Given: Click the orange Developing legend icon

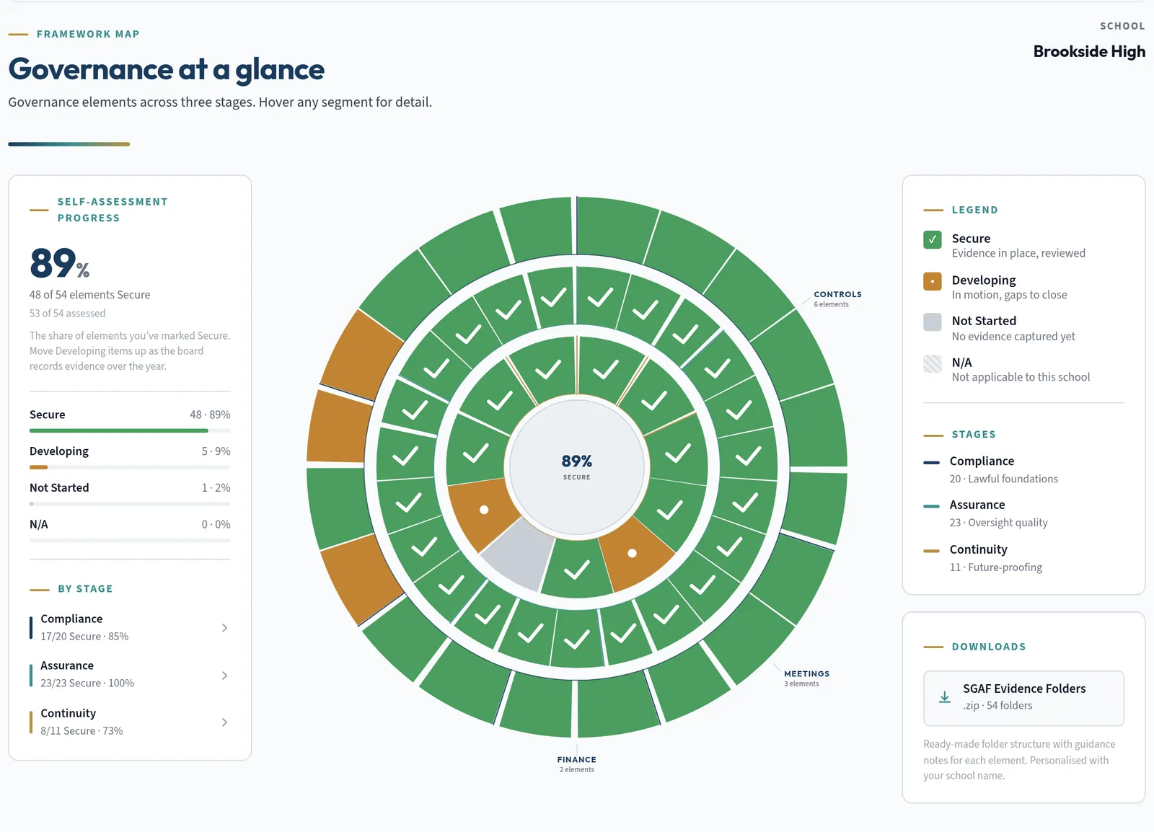Looking at the screenshot, I should pos(933,281).
